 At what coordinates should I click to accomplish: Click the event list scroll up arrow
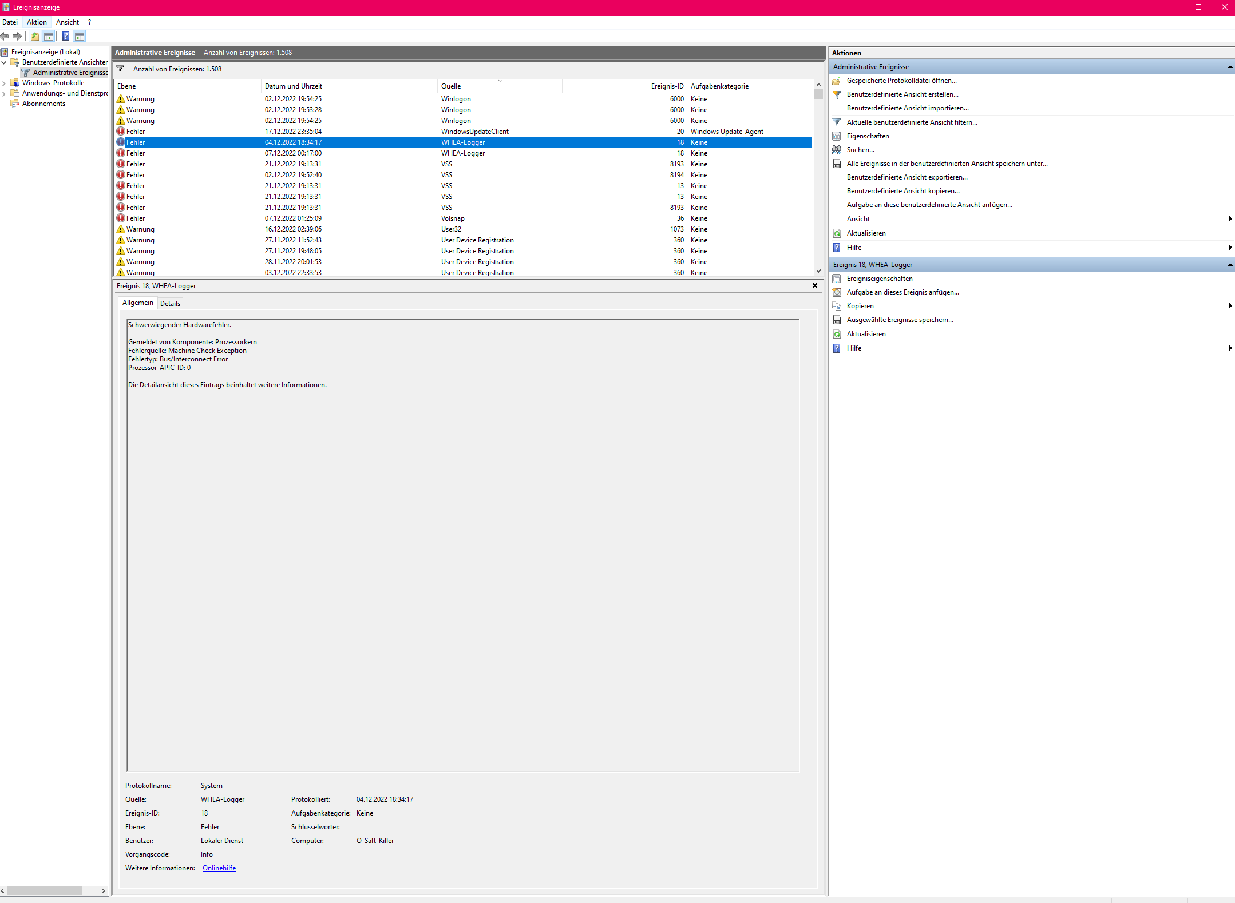819,85
